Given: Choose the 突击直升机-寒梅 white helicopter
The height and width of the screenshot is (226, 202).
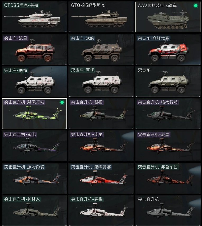Looking at the screenshot, I should 101,210.
